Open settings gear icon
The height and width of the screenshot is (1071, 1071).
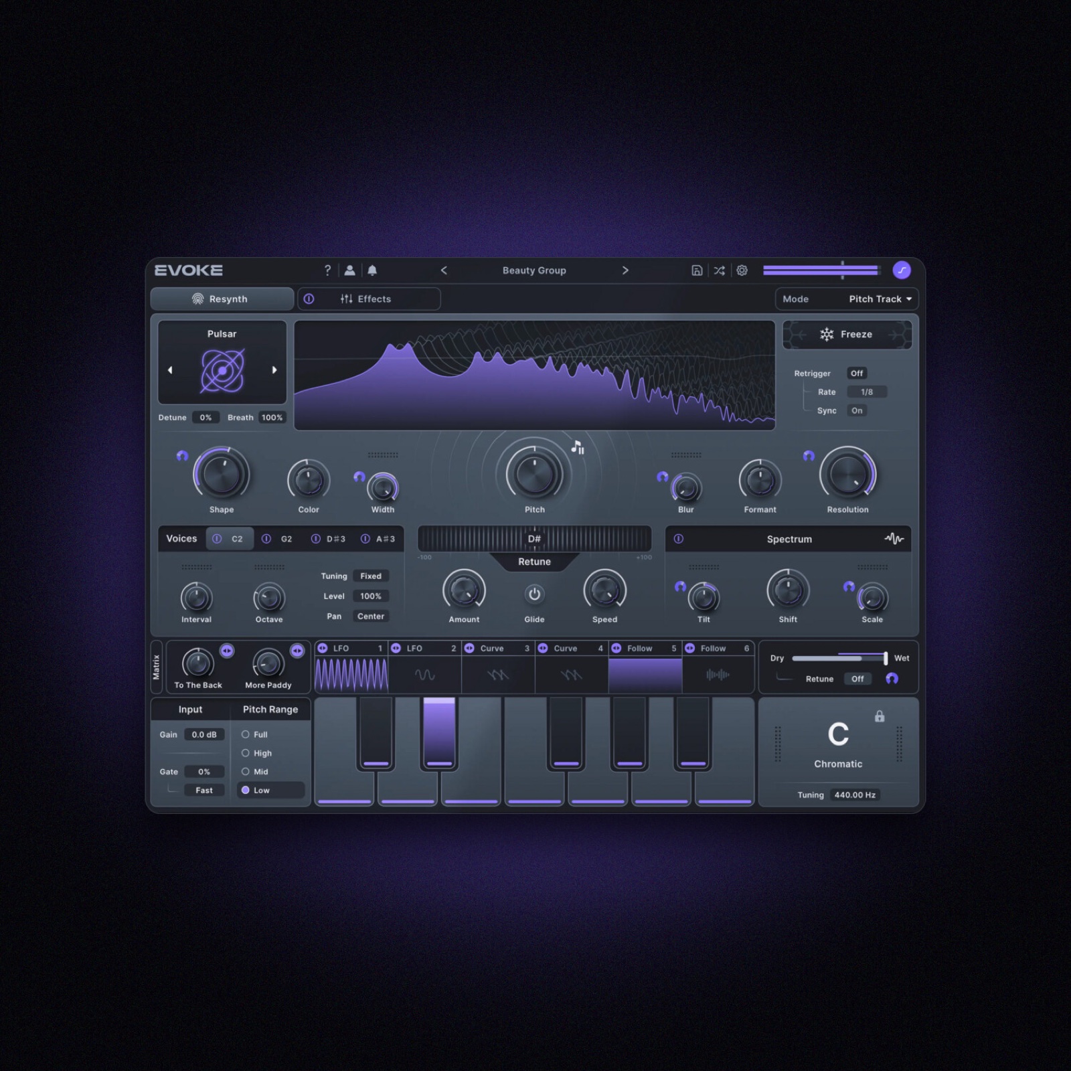(x=742, y=270)
